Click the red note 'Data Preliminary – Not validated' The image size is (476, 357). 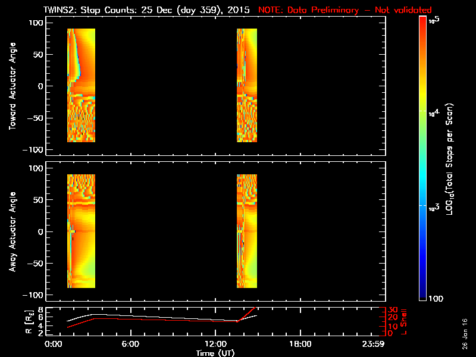[x=359, y=10]
